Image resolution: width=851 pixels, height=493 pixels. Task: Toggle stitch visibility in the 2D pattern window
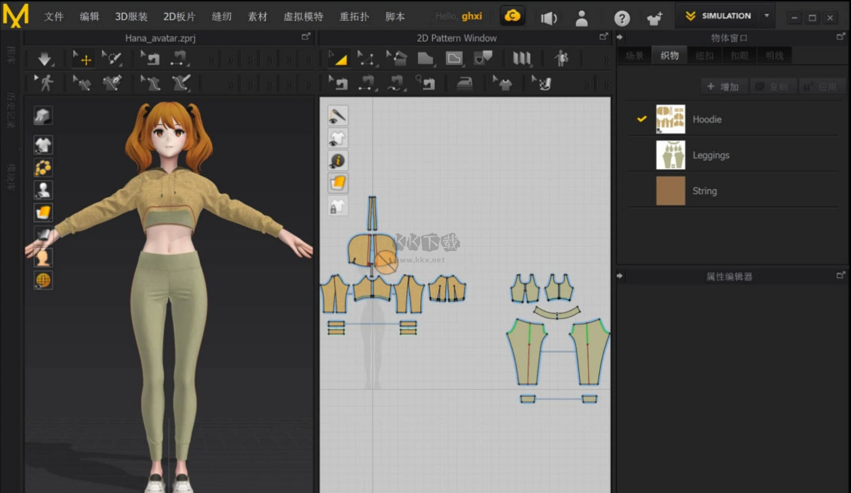tap(337, 115)
